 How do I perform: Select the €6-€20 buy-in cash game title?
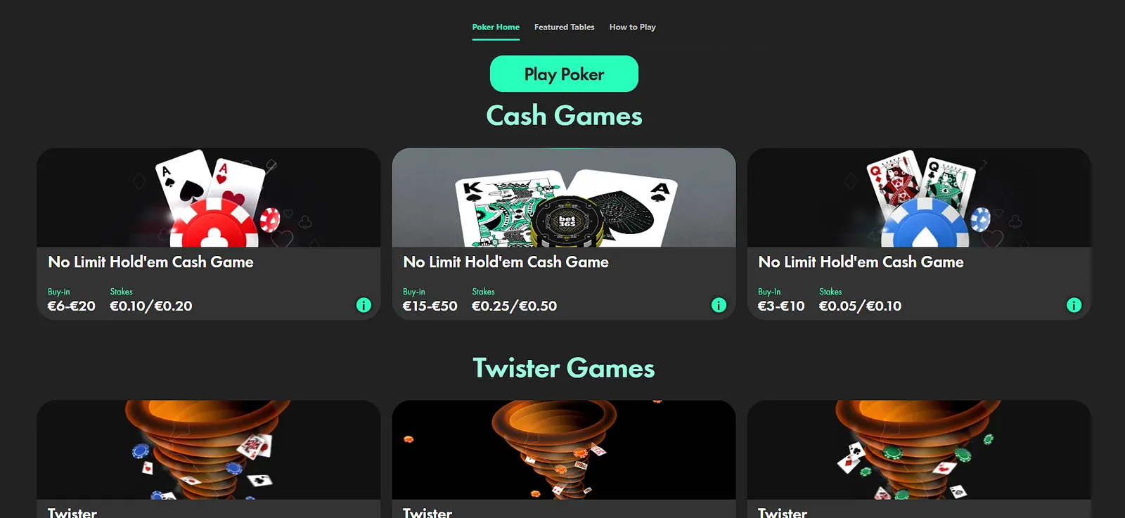tap(150, 262)
